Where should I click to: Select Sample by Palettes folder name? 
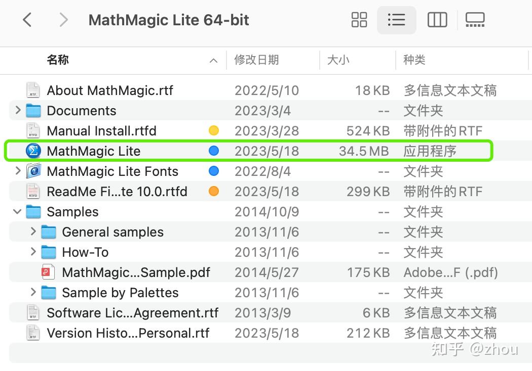click(120, 293)
